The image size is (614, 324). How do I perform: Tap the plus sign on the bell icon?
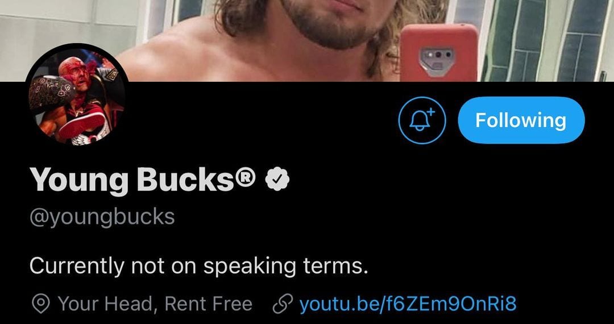[431, 112]
